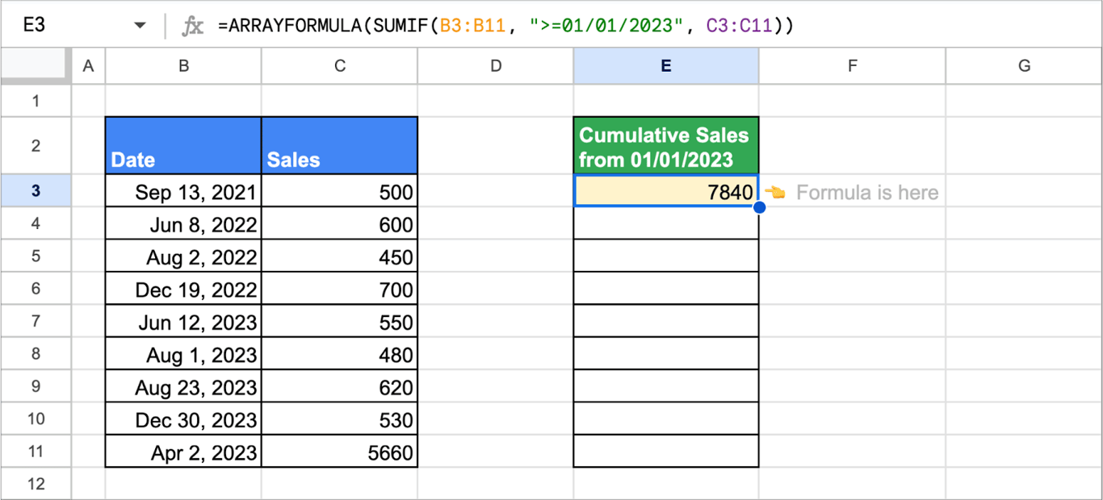Select the sales cell with 600
Screen dimensions: 1103x500
[340, 223]
